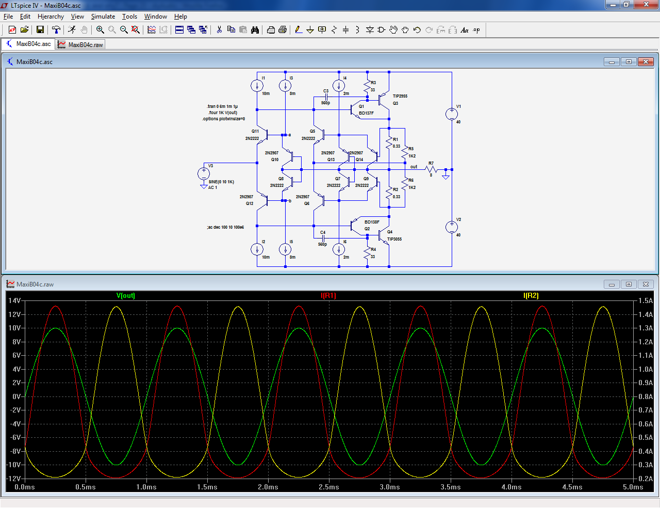Select the Move hand tool
Image resolution: width=660 pixels, height=508 pixels.
point(393,30)
